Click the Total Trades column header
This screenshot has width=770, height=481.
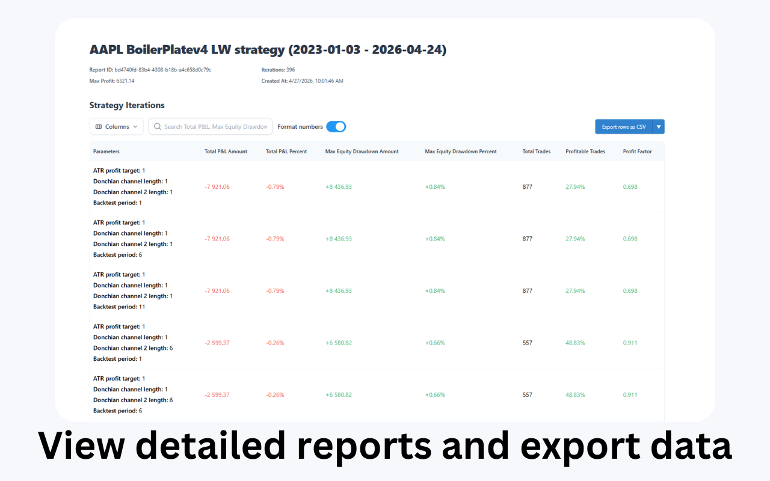537,152
